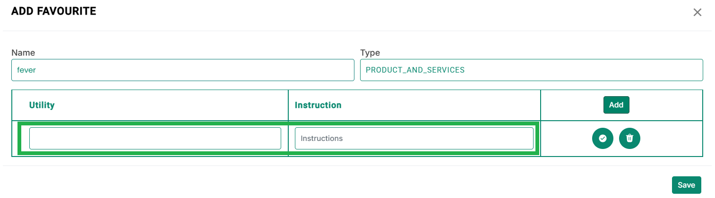Select the Instruction column header
The image size is (715, 198).
[318, 105]
